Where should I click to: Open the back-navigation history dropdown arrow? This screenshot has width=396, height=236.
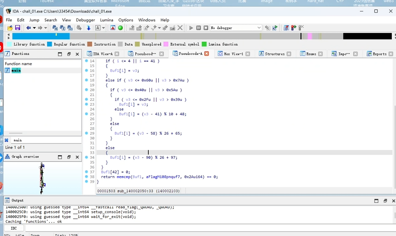click(34, 28)
